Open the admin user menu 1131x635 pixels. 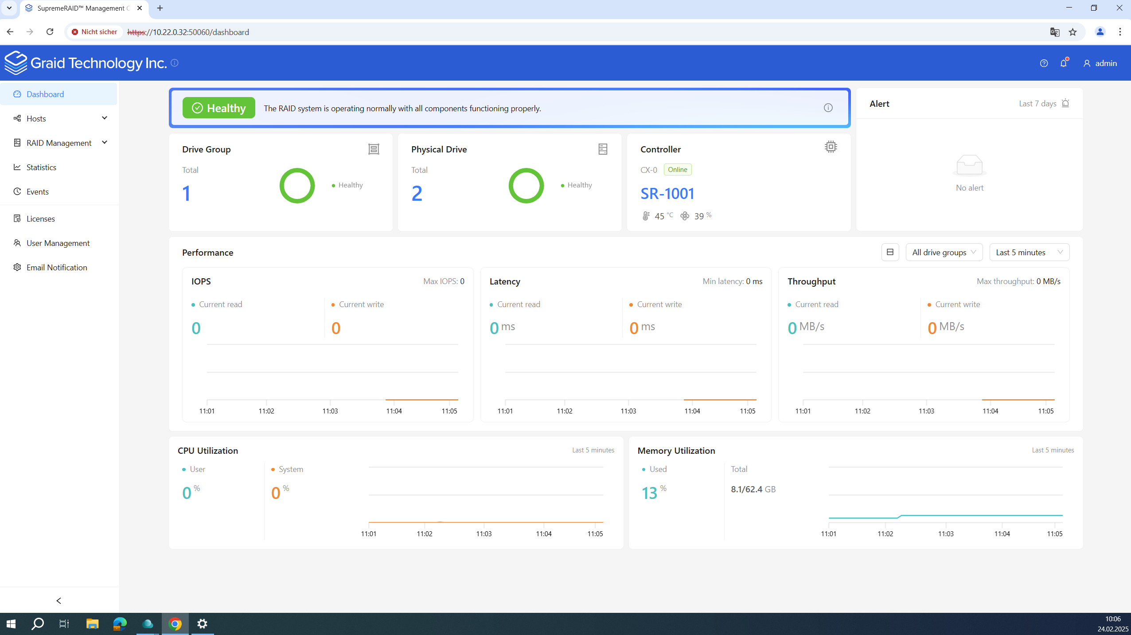[x=1100, y=63]
